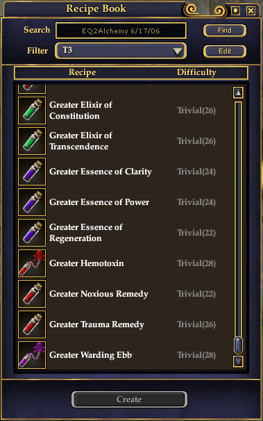
Task: Click the scroll down arrow in recipe list
Action: click(x=238, y=361)
